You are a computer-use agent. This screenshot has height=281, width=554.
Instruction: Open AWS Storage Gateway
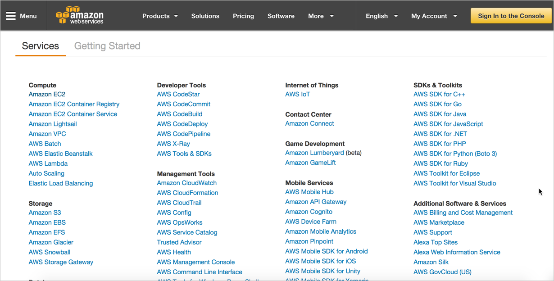[x=61, y=262]
